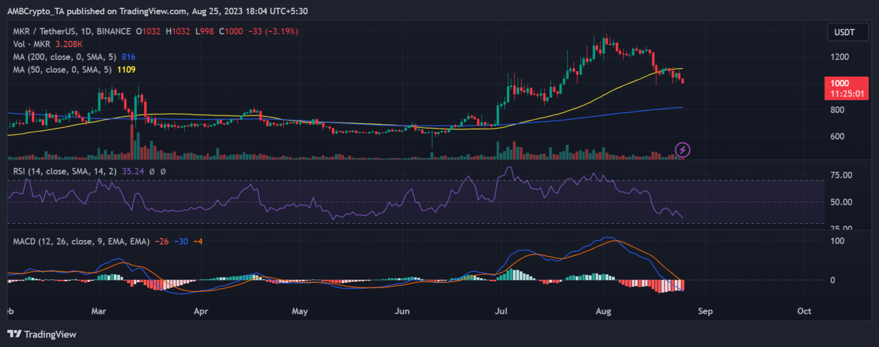The image size is (879, 347).
Task: Select the Mar marker on time axis
Action: (99, 311)
